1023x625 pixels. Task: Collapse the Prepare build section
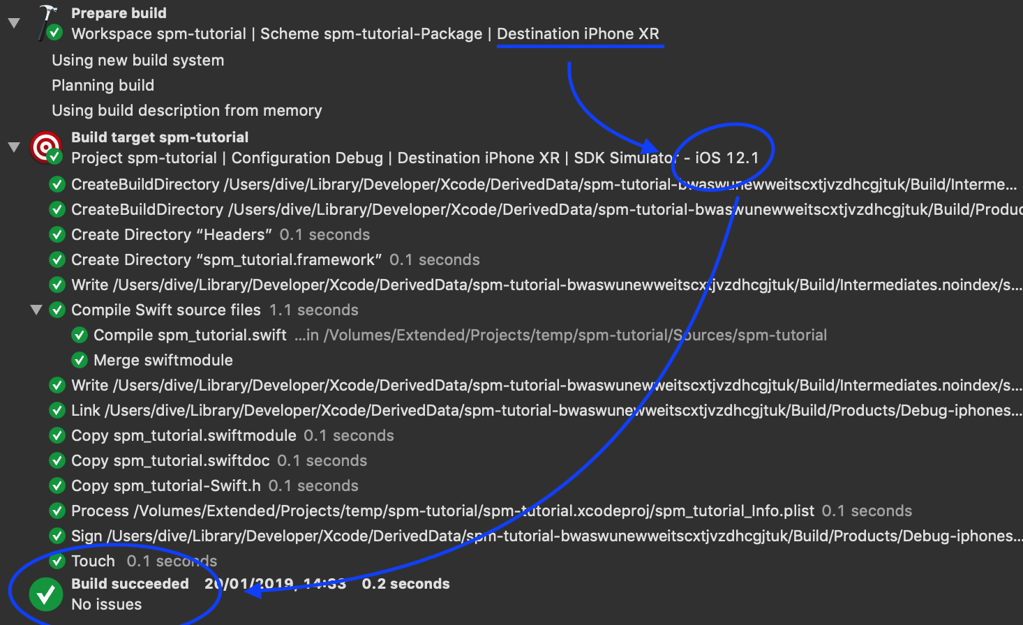coord(13,24)
